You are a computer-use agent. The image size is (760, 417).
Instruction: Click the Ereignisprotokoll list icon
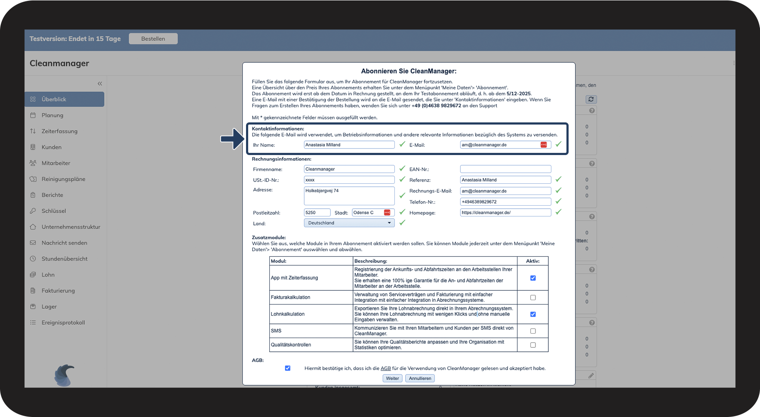coord(33,323)
